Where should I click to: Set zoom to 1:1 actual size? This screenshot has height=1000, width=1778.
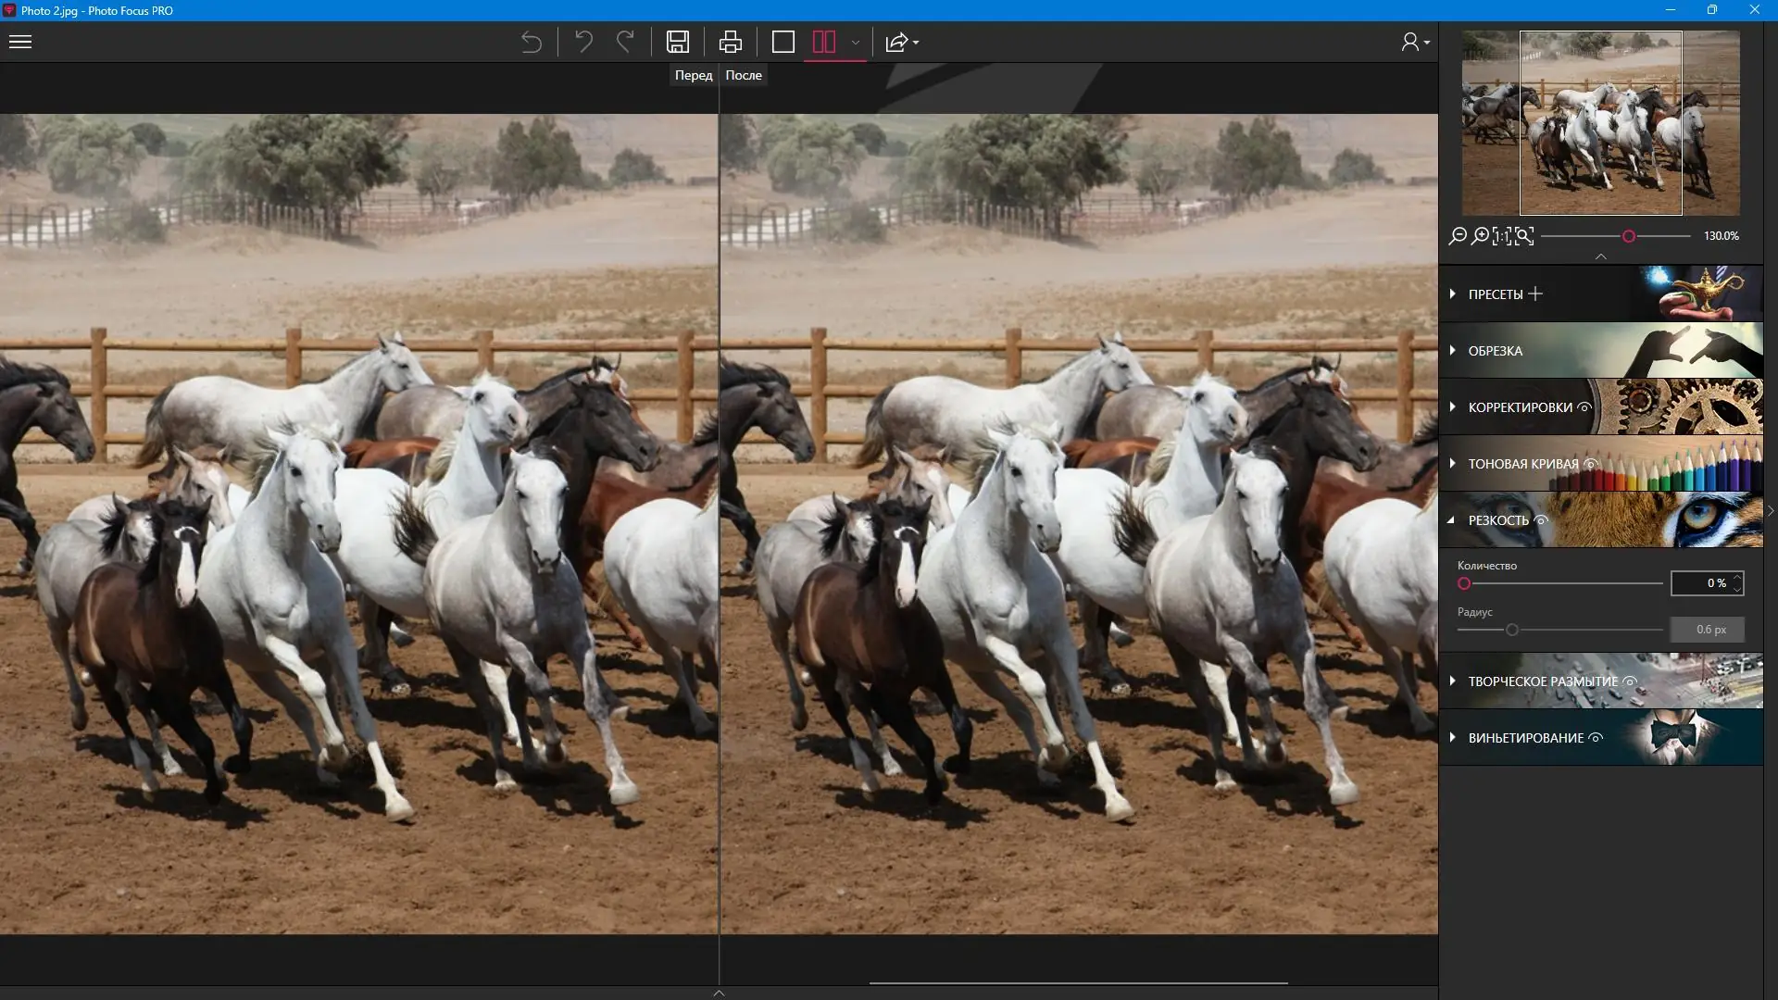pyautogui.click(x=1501, y=236)
